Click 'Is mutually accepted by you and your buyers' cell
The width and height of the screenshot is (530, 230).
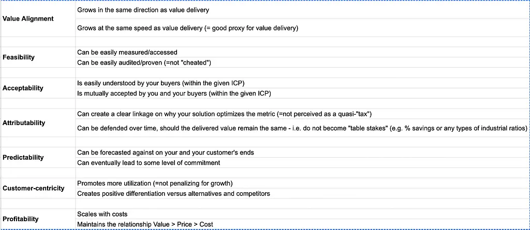coord(174,94)
